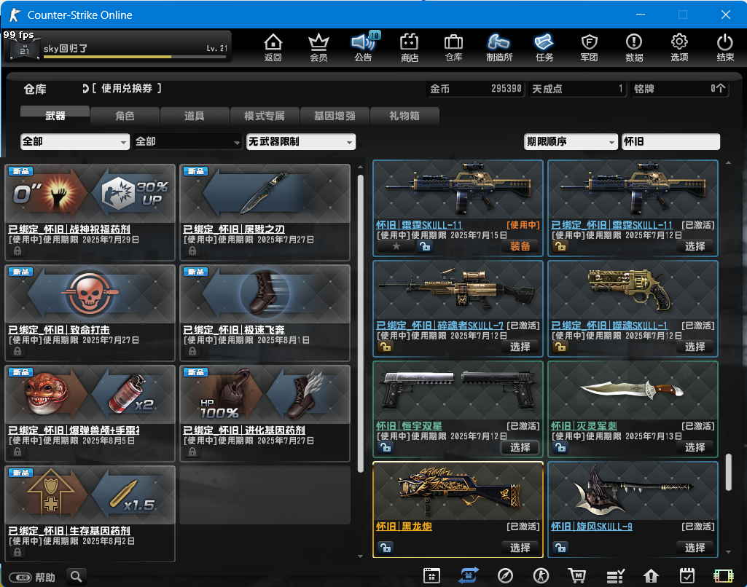Open the 道具 tab
Viewport: 747px width, 587px height.
pos(195,116)
